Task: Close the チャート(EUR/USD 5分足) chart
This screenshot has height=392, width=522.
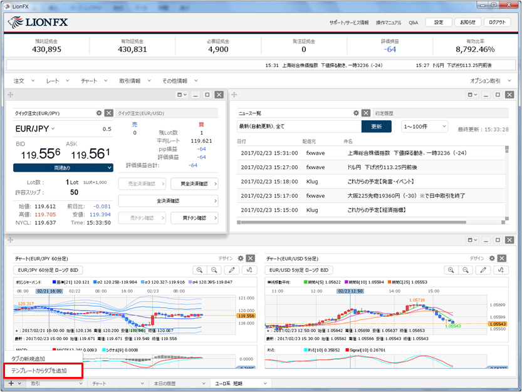Action: click(502, 258)
